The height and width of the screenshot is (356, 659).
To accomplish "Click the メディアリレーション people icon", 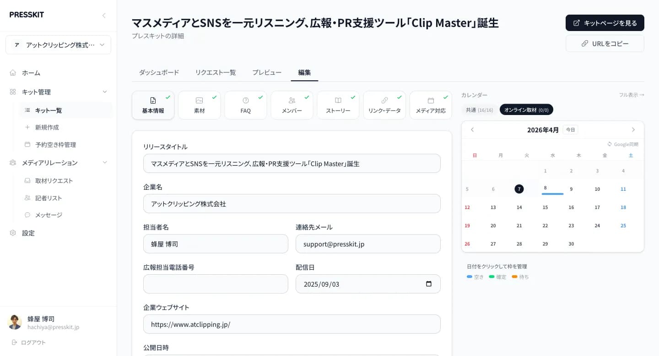I will [13, 162].
